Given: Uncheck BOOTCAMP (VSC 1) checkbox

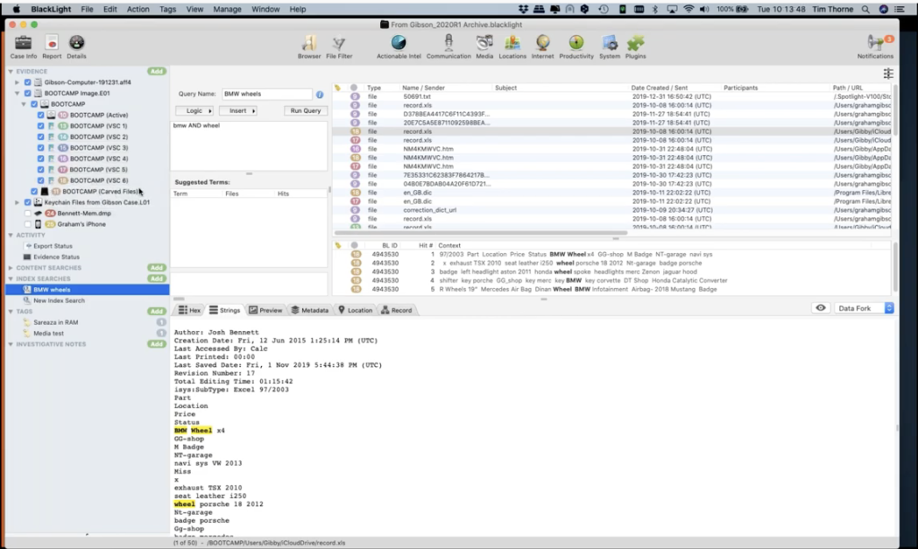Looking at the screenshot, I should click(41, 126).
